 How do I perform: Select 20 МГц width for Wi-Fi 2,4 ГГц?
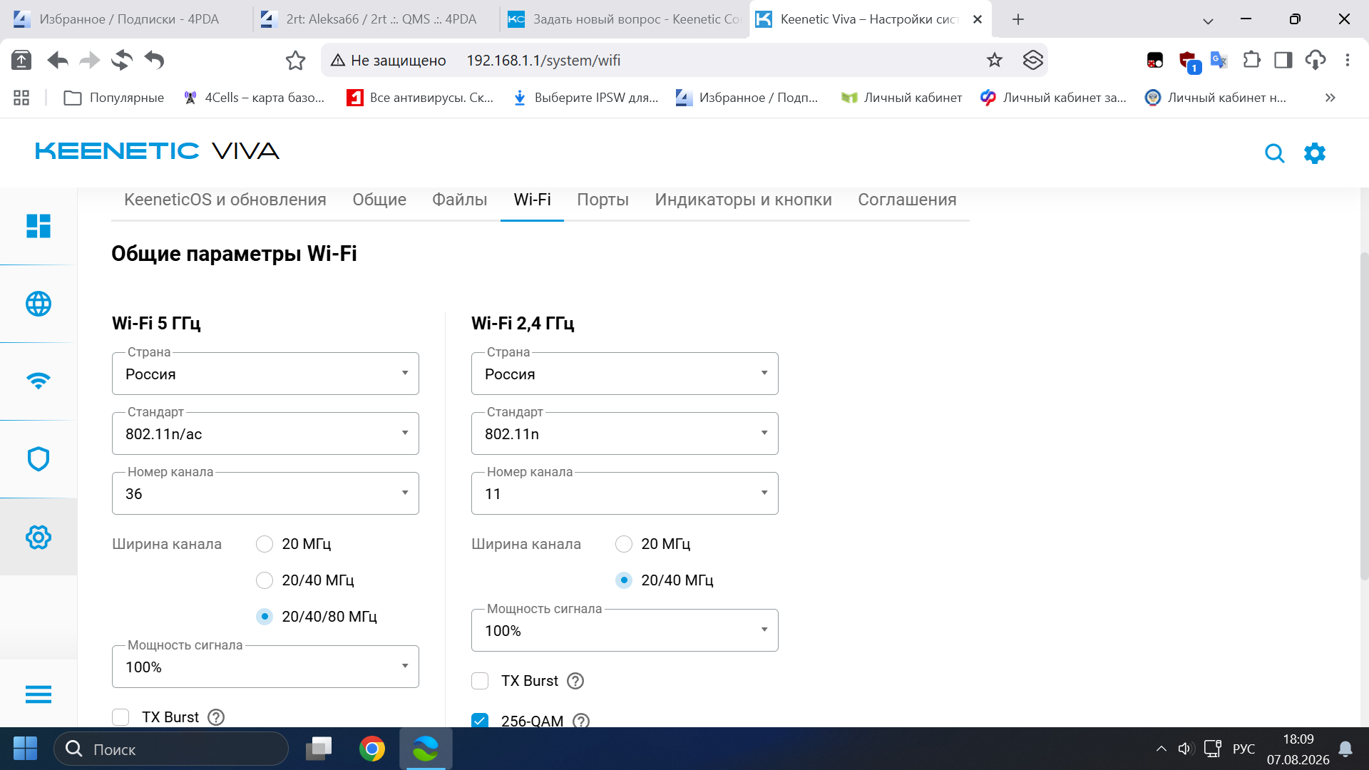pos(624,544)
